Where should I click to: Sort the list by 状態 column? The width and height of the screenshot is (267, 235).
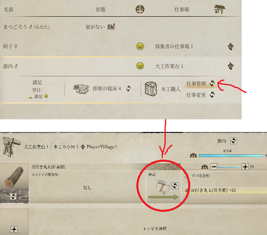101,9
